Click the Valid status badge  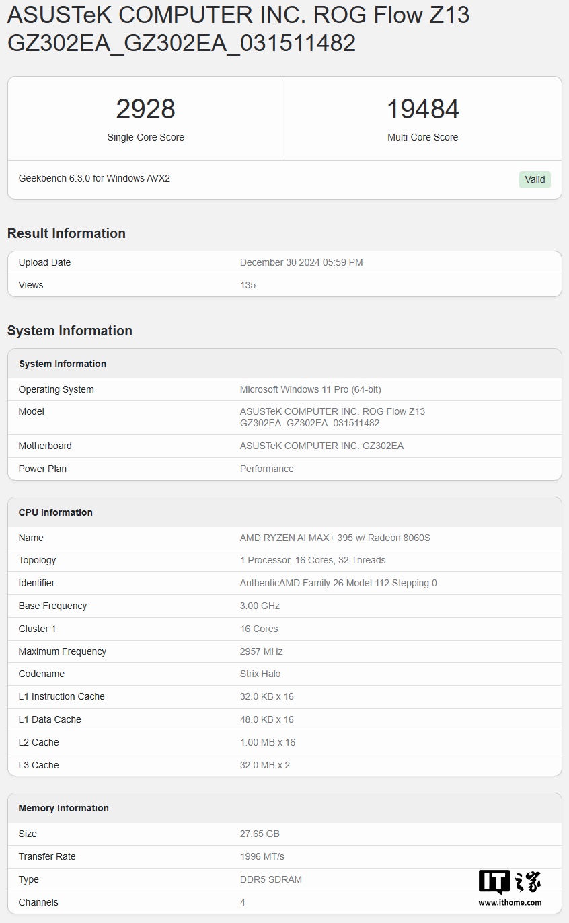point(534,179)
